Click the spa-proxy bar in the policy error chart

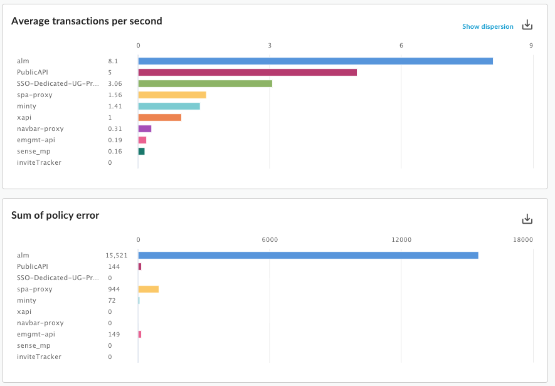[147, 289]
